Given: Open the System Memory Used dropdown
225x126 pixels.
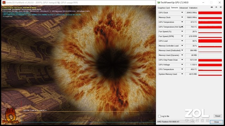Looking at the screenshot, I should [182, 74].
